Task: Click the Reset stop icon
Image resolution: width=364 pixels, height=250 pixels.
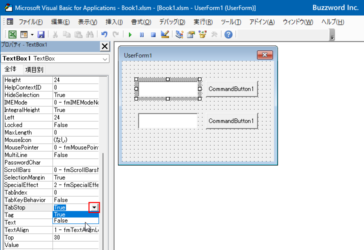Action: pos(153,35)
